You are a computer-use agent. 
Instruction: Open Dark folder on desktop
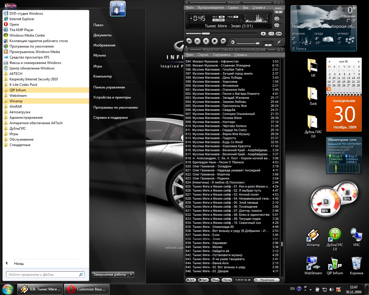tap(313, 96)
